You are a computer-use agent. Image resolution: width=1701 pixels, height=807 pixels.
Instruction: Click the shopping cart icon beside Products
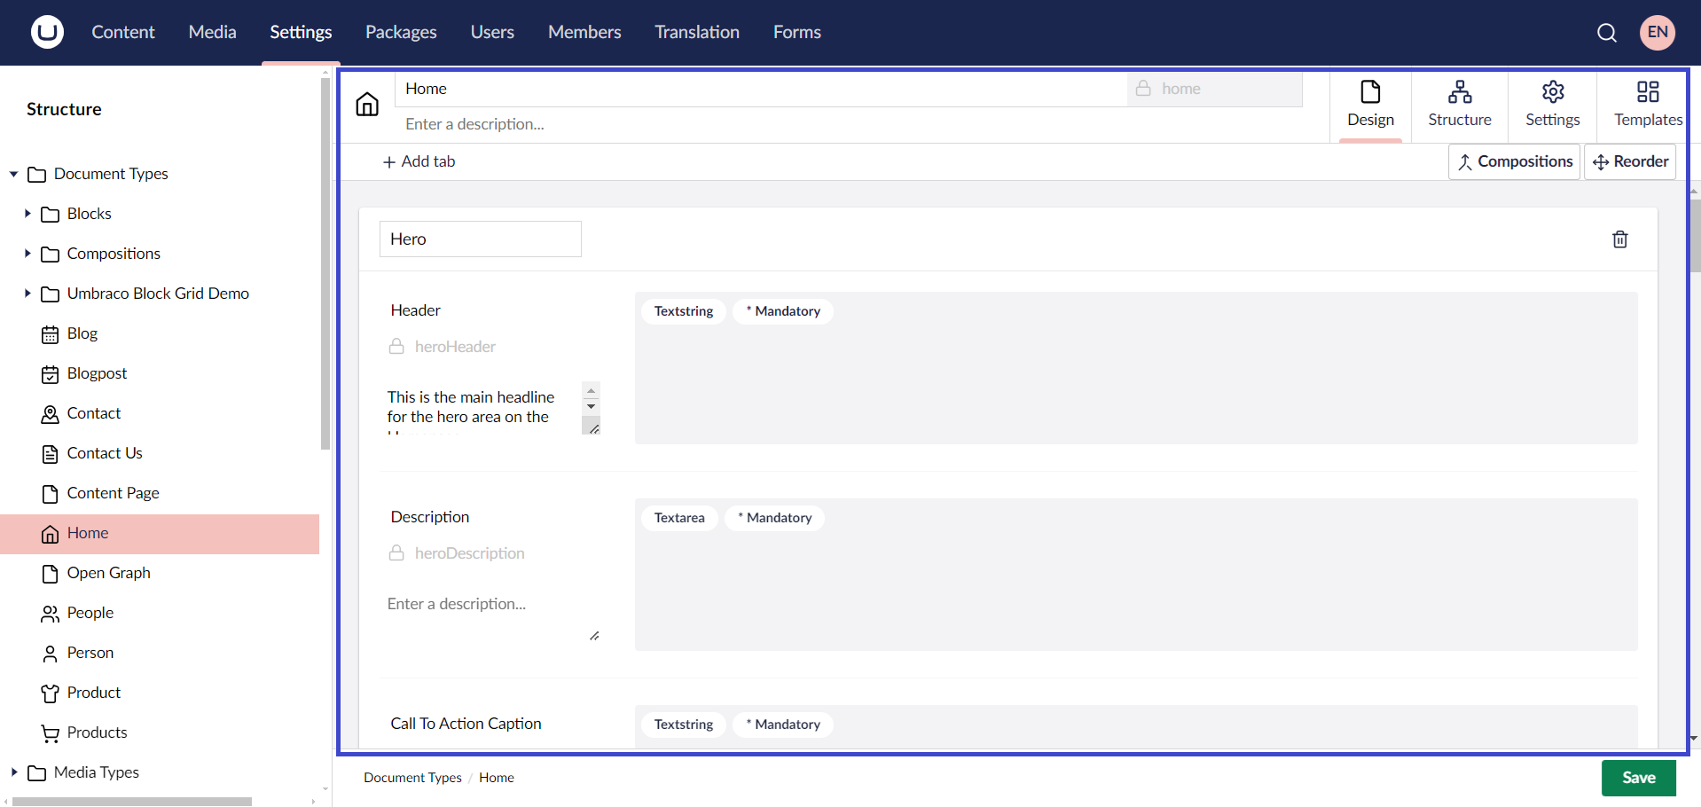50,733
